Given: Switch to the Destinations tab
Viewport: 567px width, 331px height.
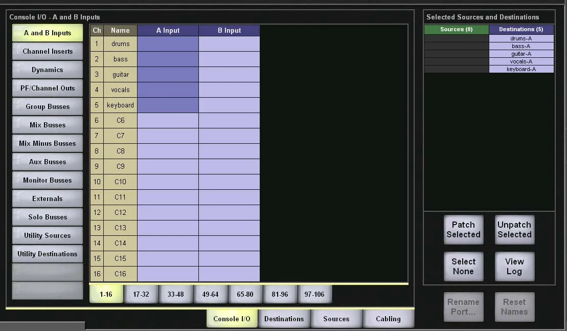Looking at the screenshot, I should (x=284, y=319).
